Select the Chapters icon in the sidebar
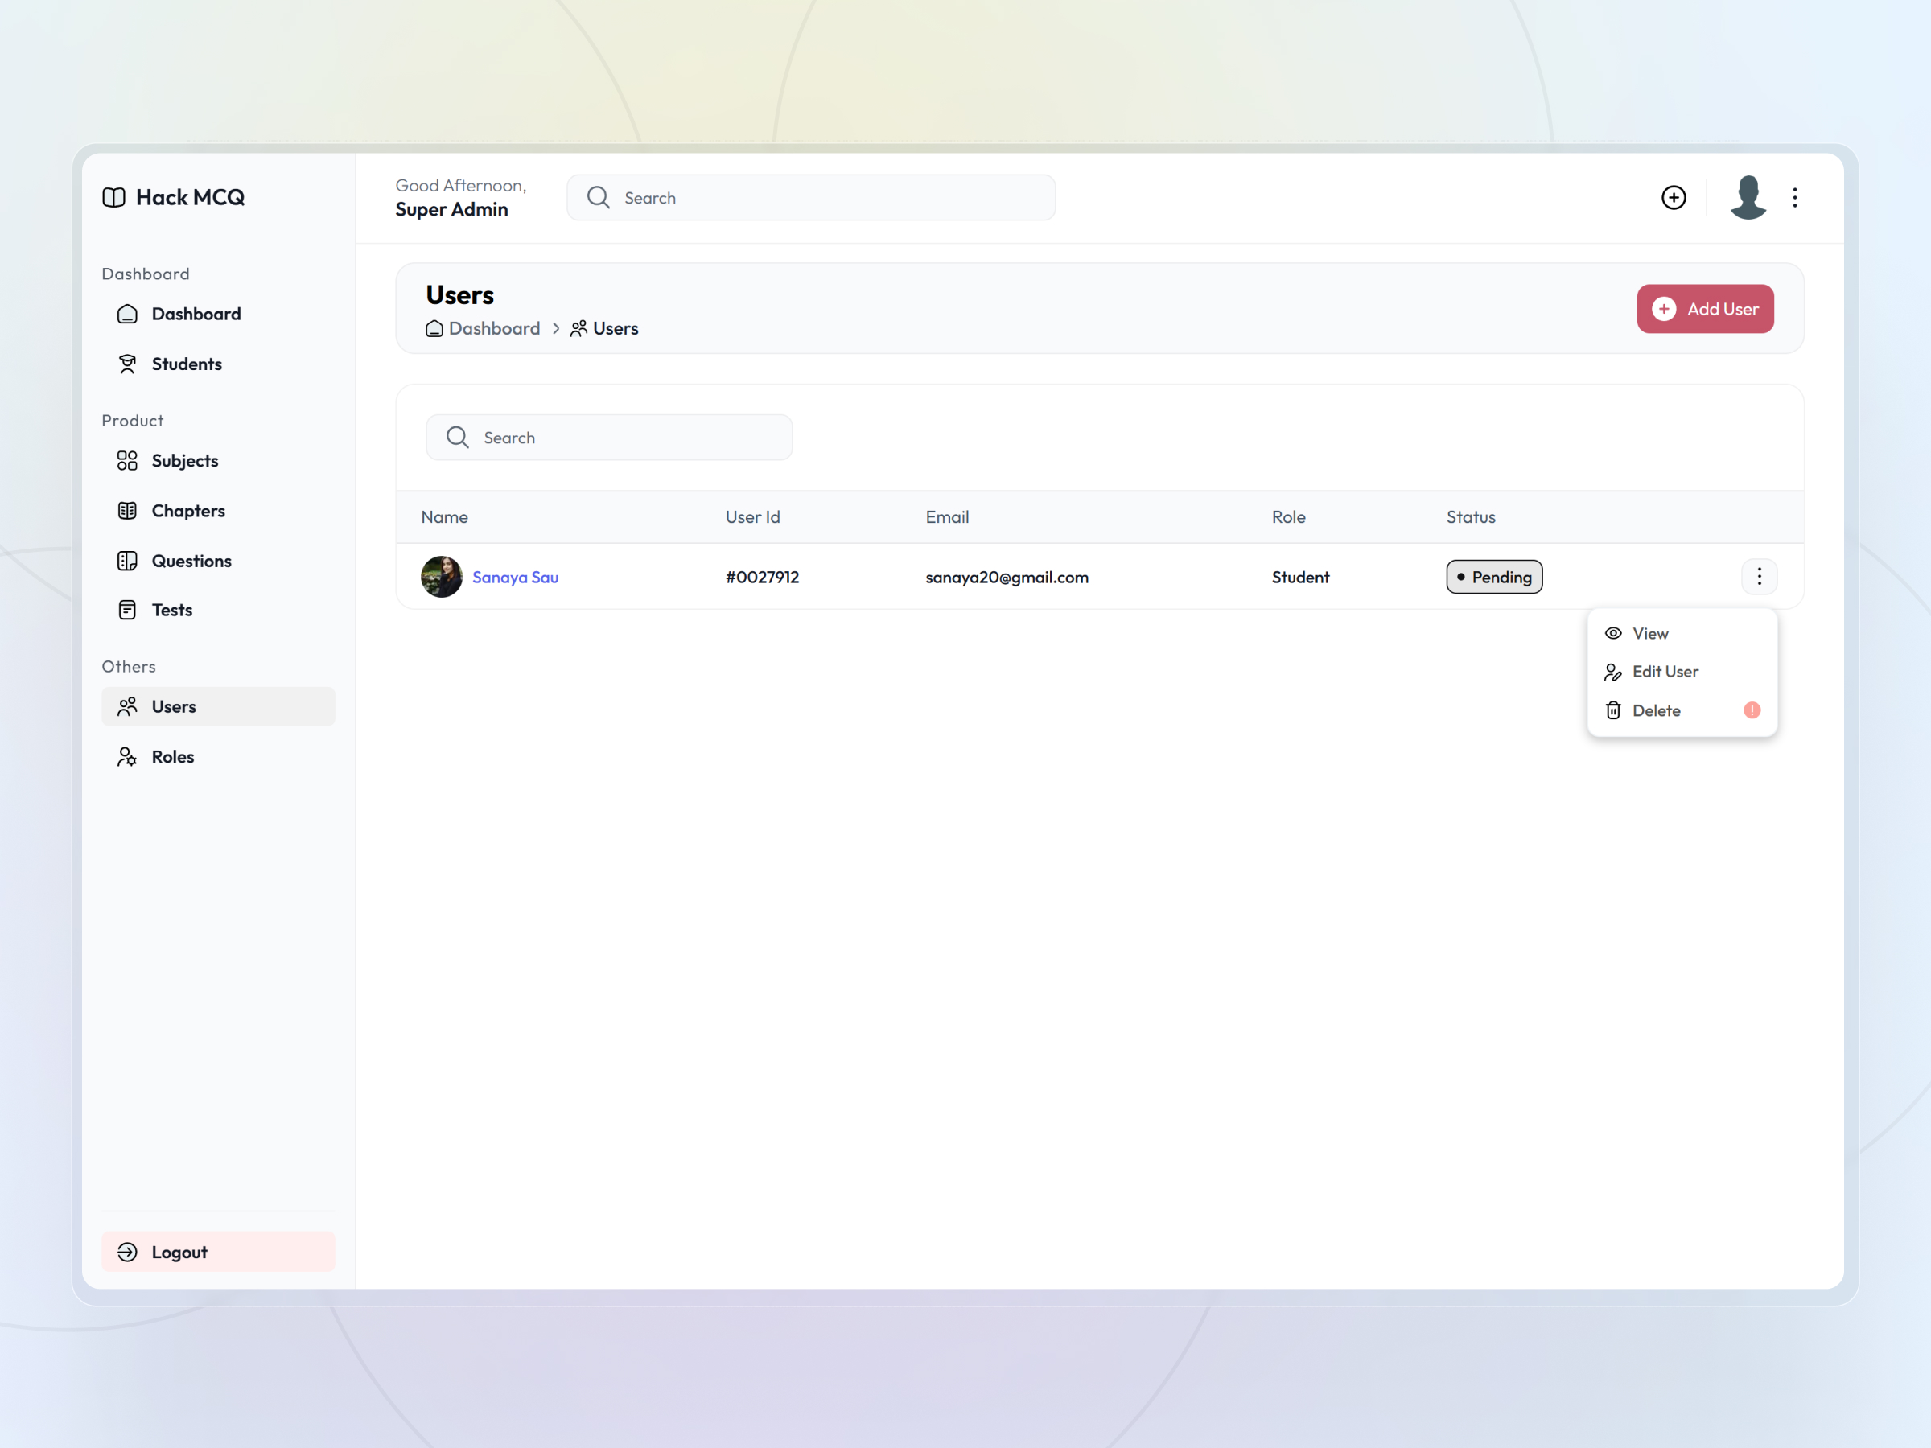1931x1448 pixels. coord(127,510)
